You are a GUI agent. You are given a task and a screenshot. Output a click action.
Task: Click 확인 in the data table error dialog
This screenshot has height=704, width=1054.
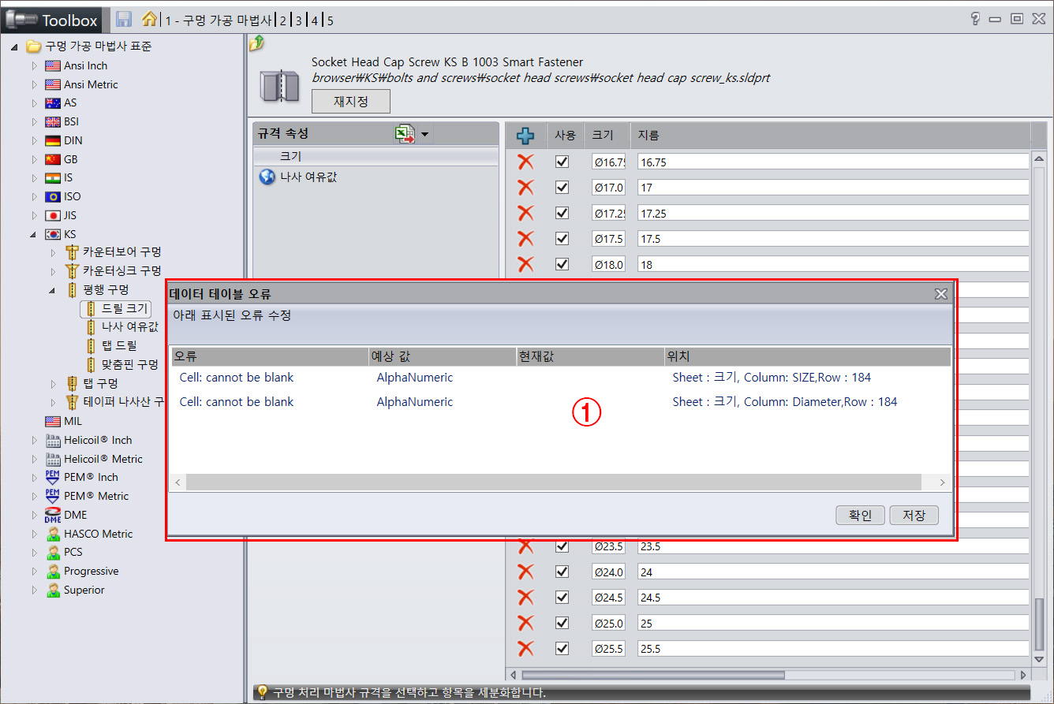tap(860, 515)
